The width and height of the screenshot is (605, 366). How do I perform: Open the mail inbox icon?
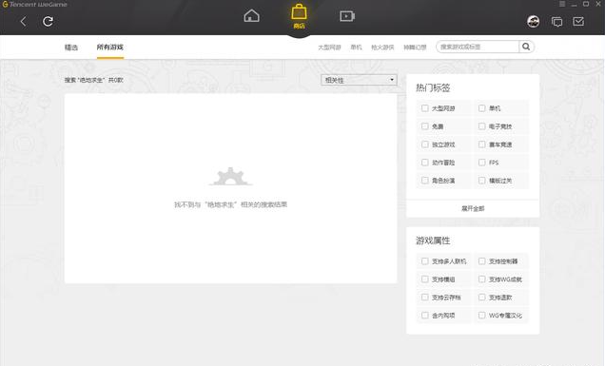[578, 22]
